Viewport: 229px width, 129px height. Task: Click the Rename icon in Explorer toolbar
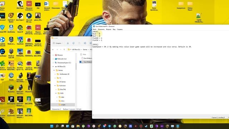[85, 43]
